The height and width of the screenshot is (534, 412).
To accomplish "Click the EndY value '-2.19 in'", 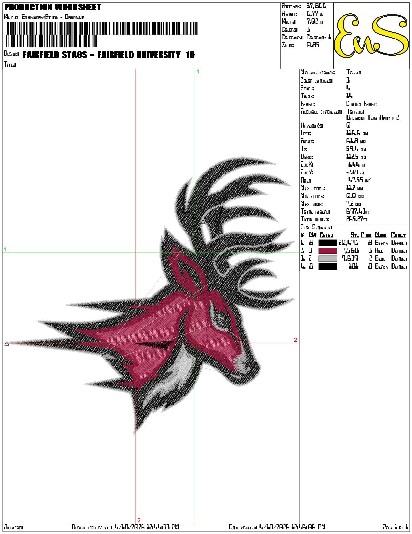I will pyautogui.click(x=355, y=172).
